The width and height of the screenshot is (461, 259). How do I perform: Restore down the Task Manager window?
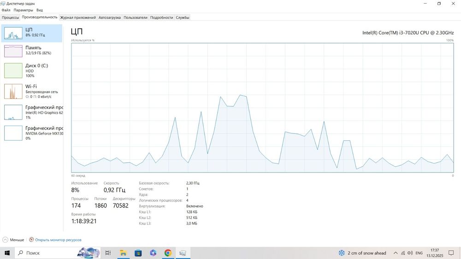(439, 4)
